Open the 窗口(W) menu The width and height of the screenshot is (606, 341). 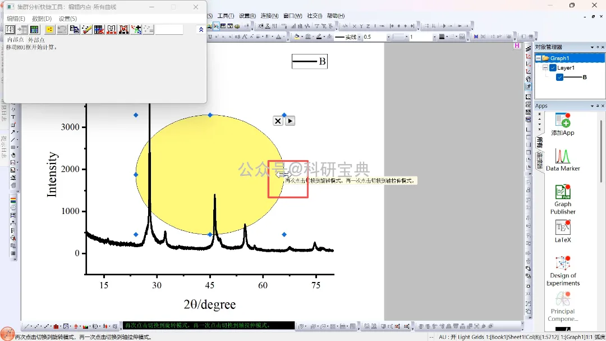(x=292, y=16)
